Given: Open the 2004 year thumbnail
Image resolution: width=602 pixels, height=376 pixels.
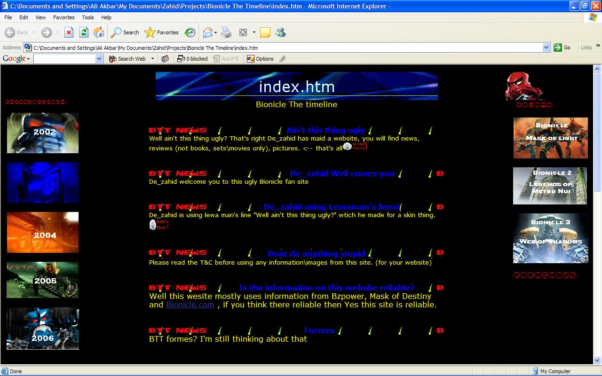Looking at the screenshot, I should click(43, 232).
